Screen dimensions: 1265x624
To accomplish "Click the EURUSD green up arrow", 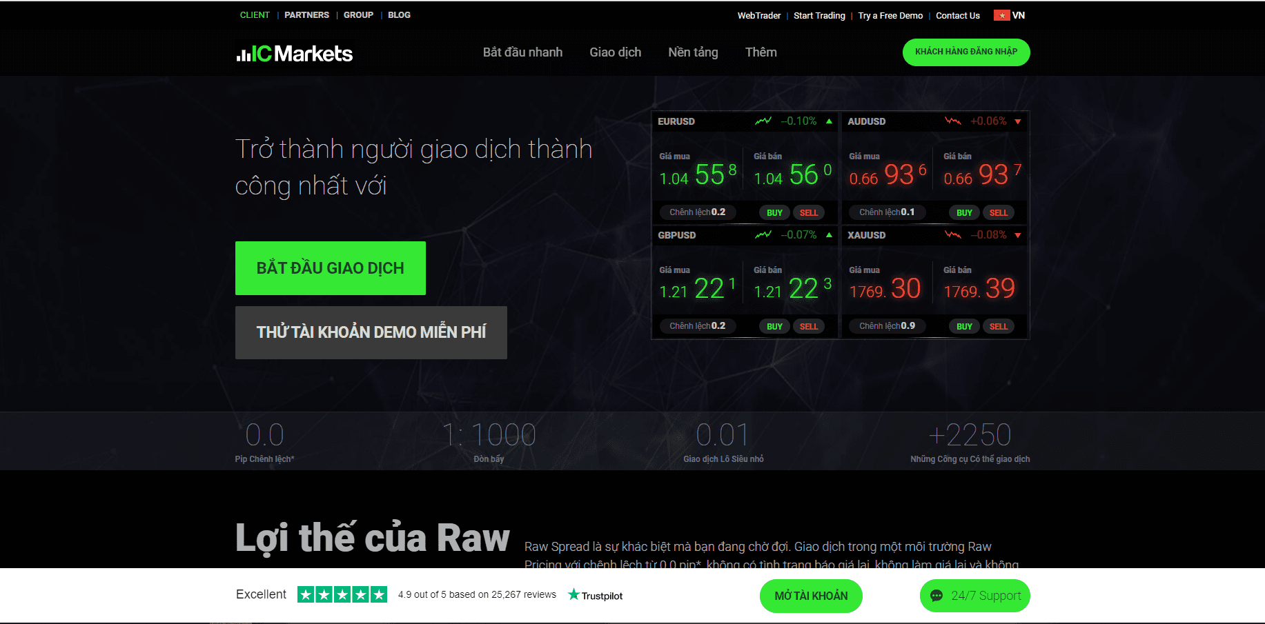I will click(x=829, y=121).
